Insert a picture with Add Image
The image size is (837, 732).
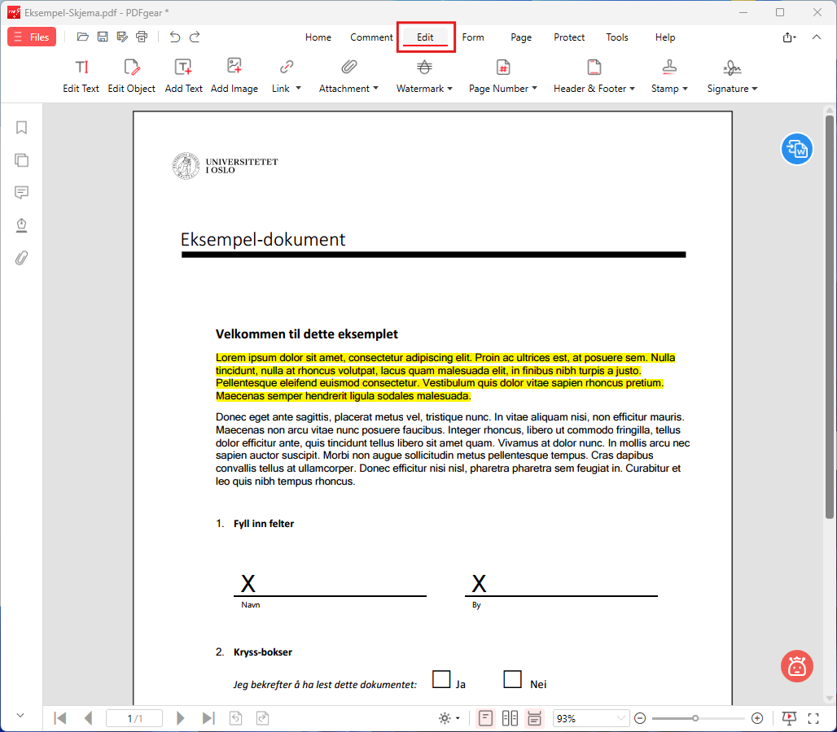(x=234, y=76)
